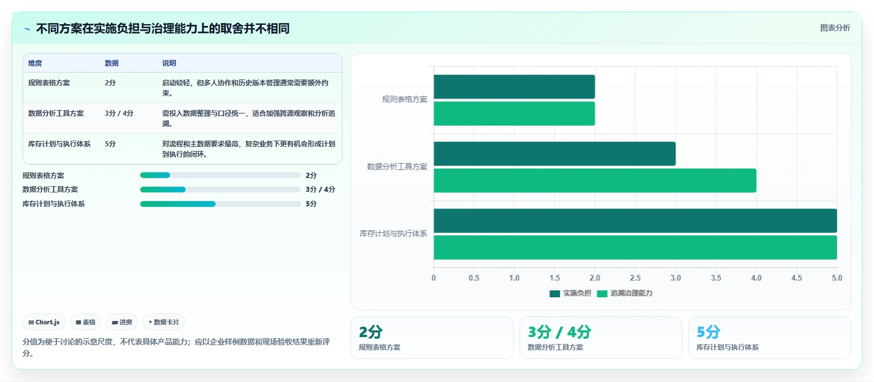Click the footnote starting with 分值为便于讨论

coord(176,347)
